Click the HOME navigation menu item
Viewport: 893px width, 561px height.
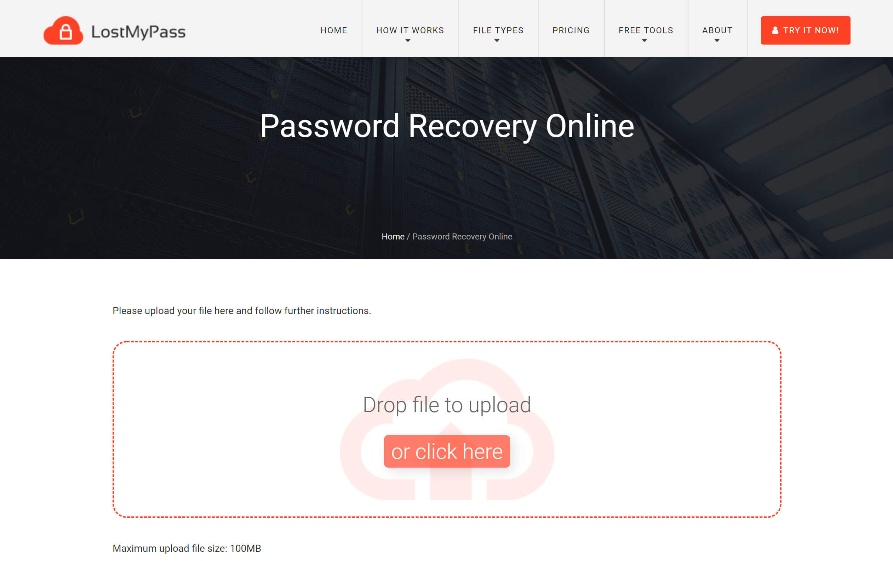pos(333,30)
